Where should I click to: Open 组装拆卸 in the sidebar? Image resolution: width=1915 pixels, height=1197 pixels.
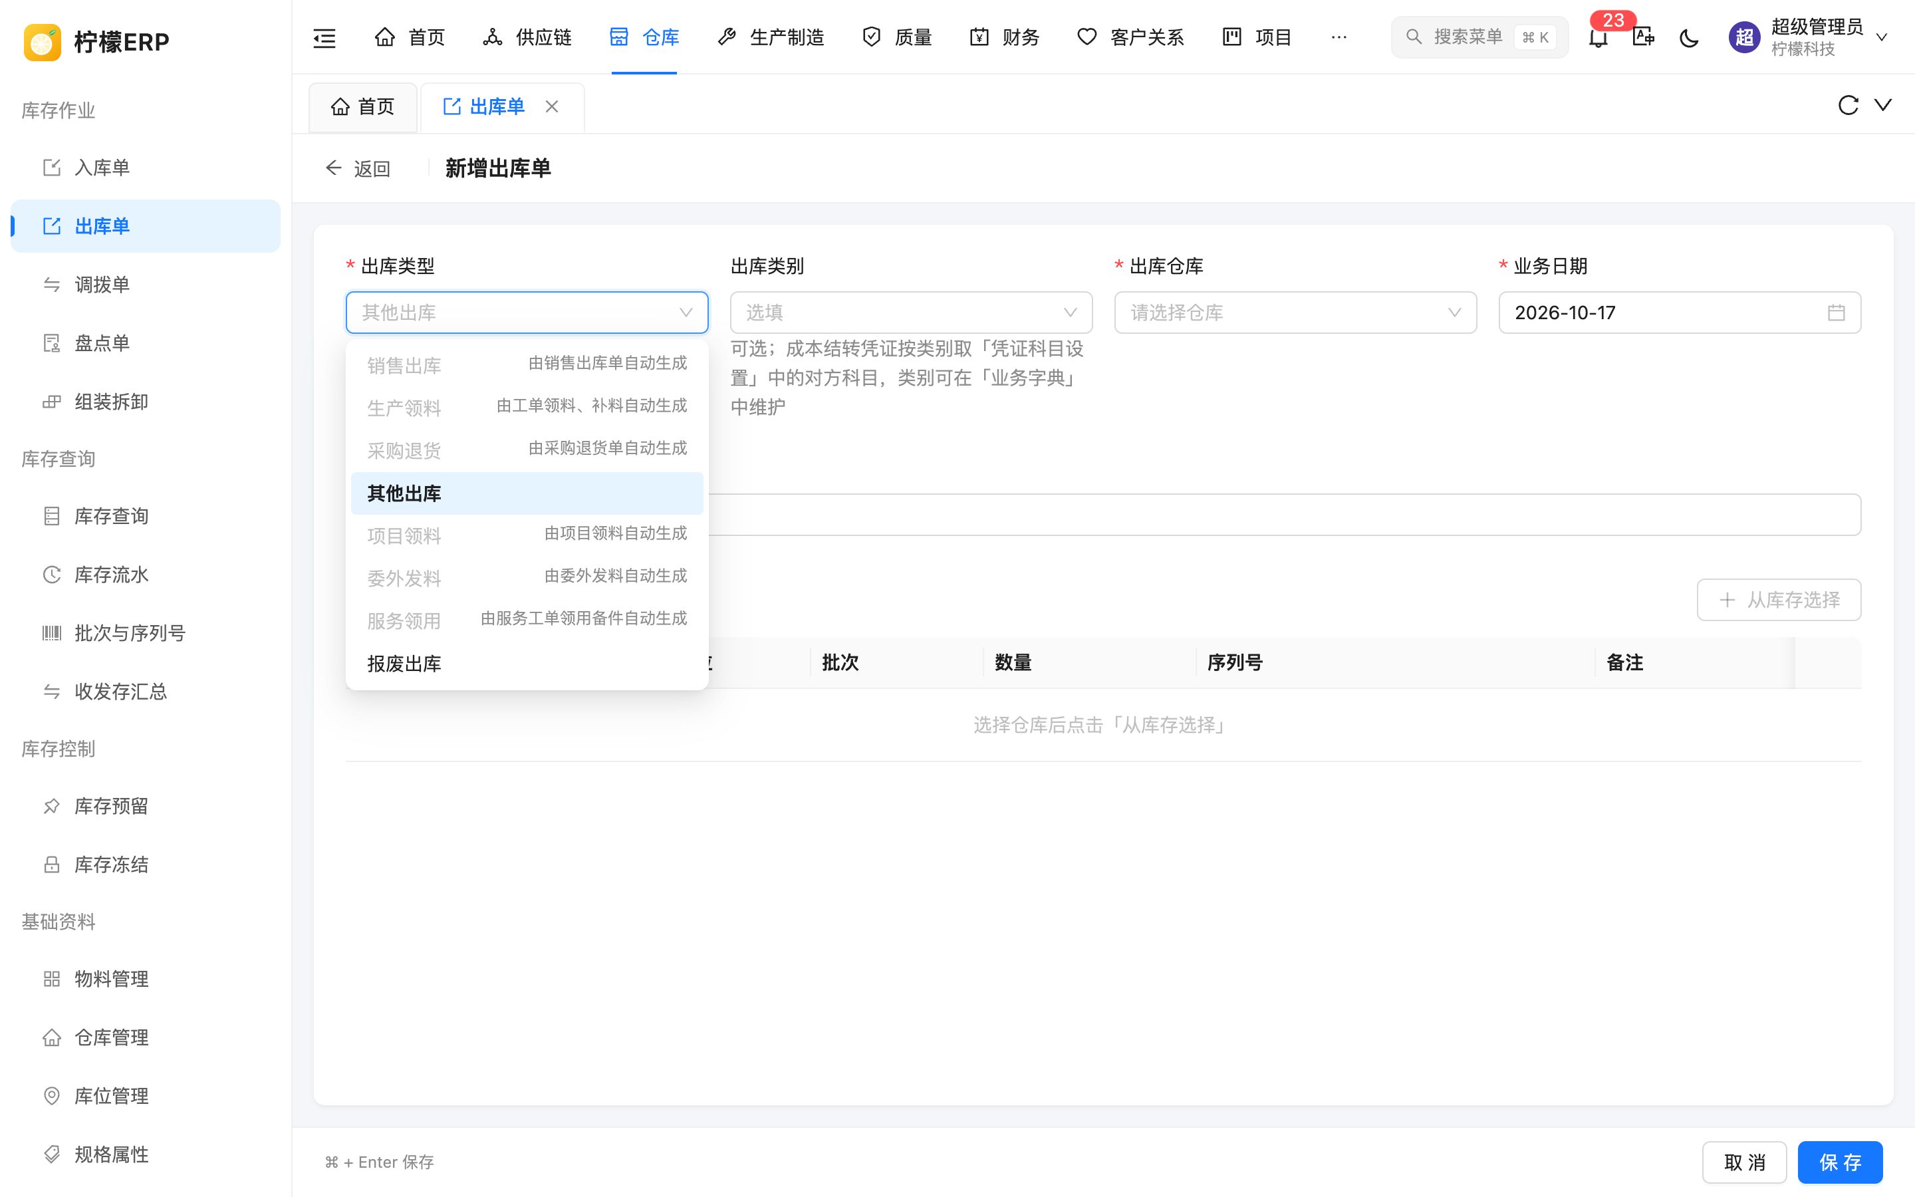point(146,402)
